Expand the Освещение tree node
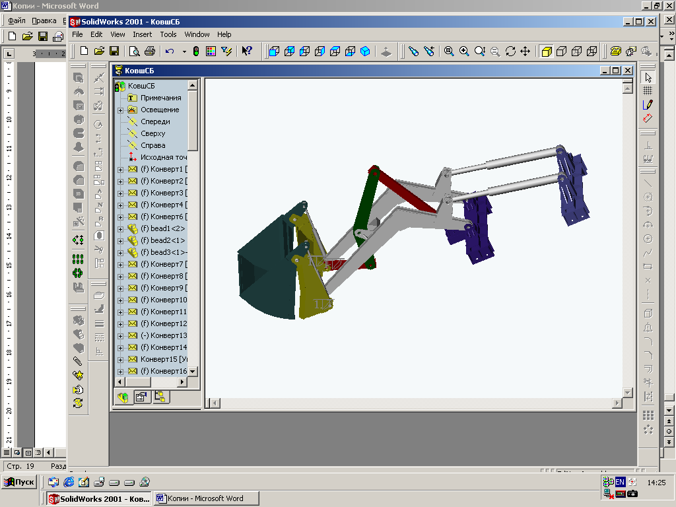Image resolution: width=676 pixels, height=507 pixels. [x=120, y=110]
